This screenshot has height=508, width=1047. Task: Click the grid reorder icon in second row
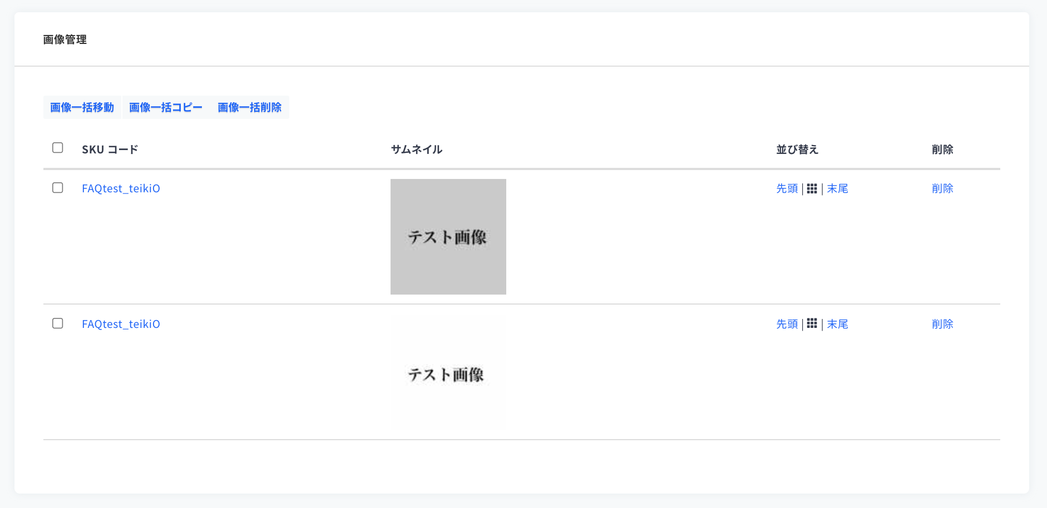tap(812, 323)
